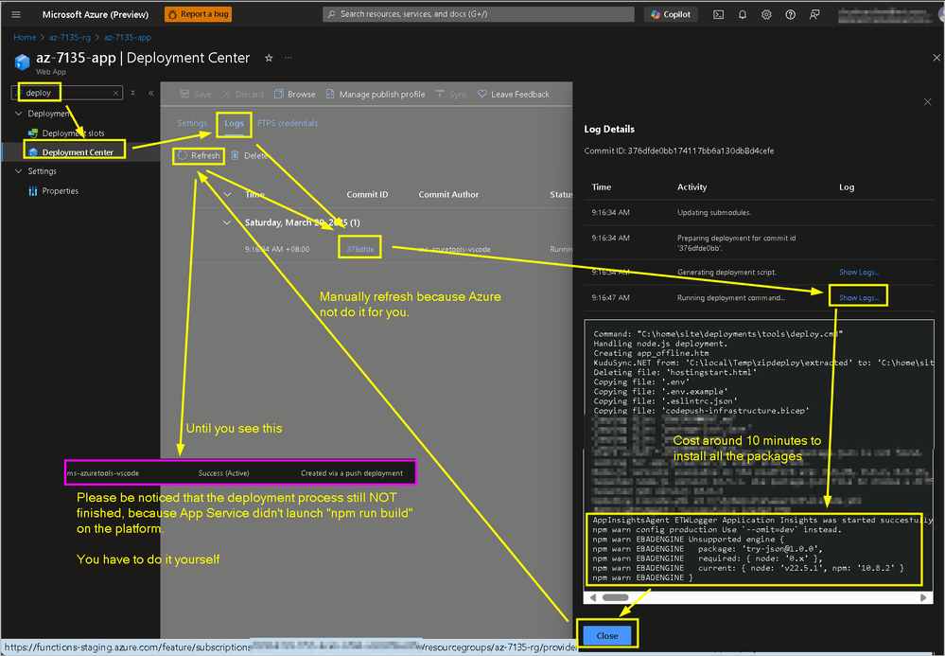Screen dimensions: 945x656
Task: Collapse the Settings tree group
Action: (18, 171)
